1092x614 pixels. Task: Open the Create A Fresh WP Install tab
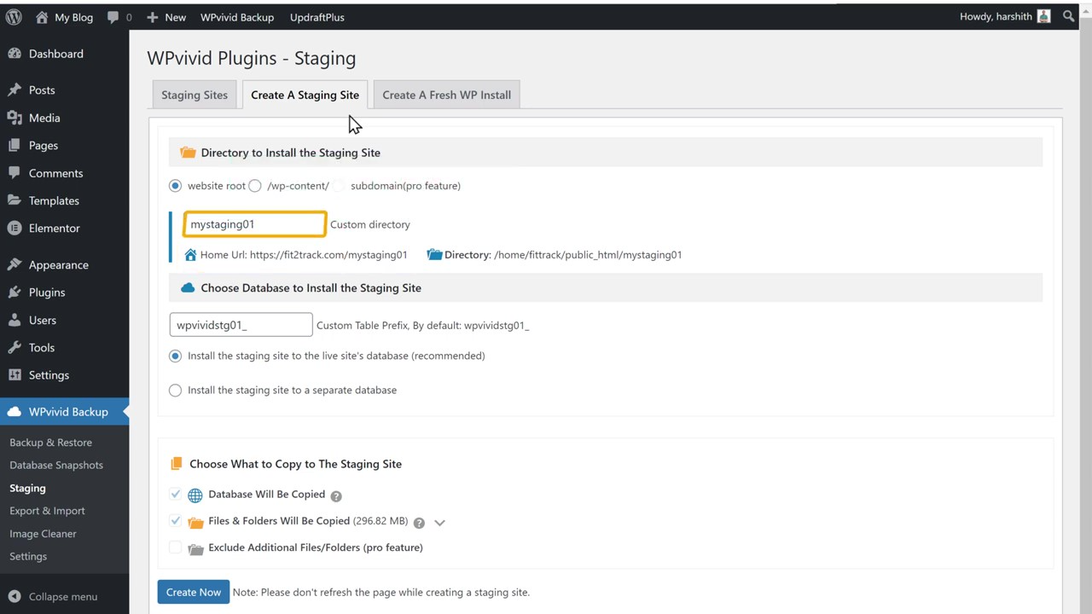click(446, 95)
